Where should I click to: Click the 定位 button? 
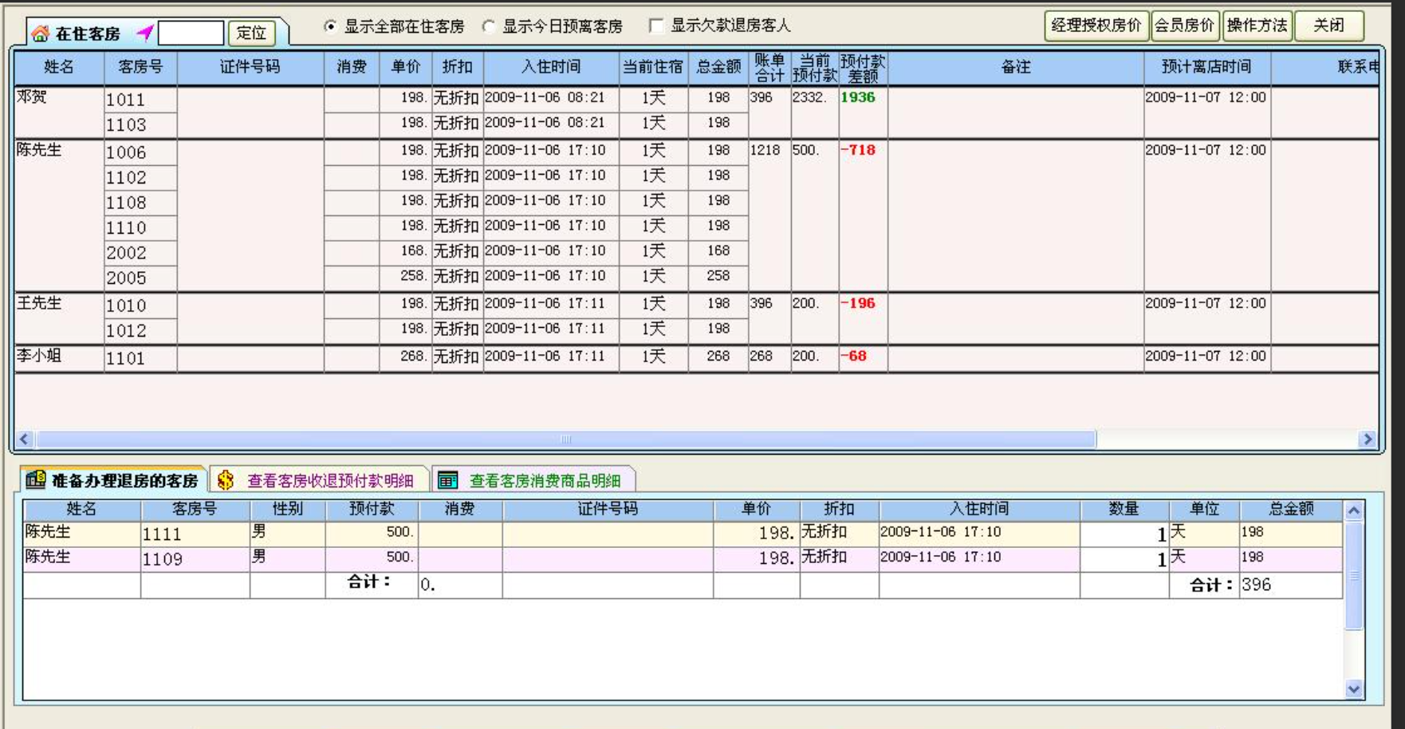(251, 33)
